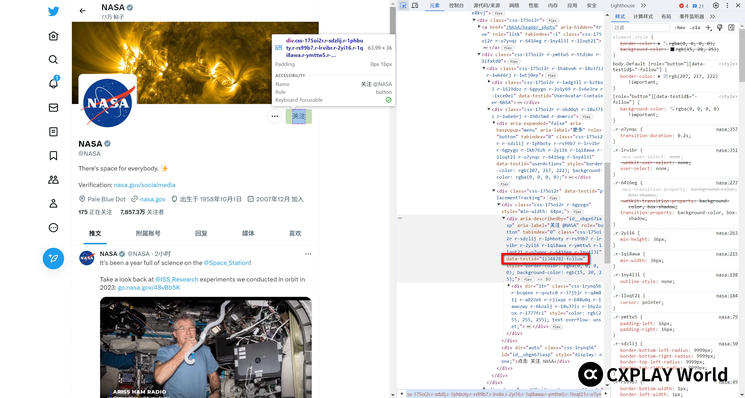Toggle the rendering emulations paintbrush icon in styles
This screenshot has height=398, width=745.
(720, 28)
